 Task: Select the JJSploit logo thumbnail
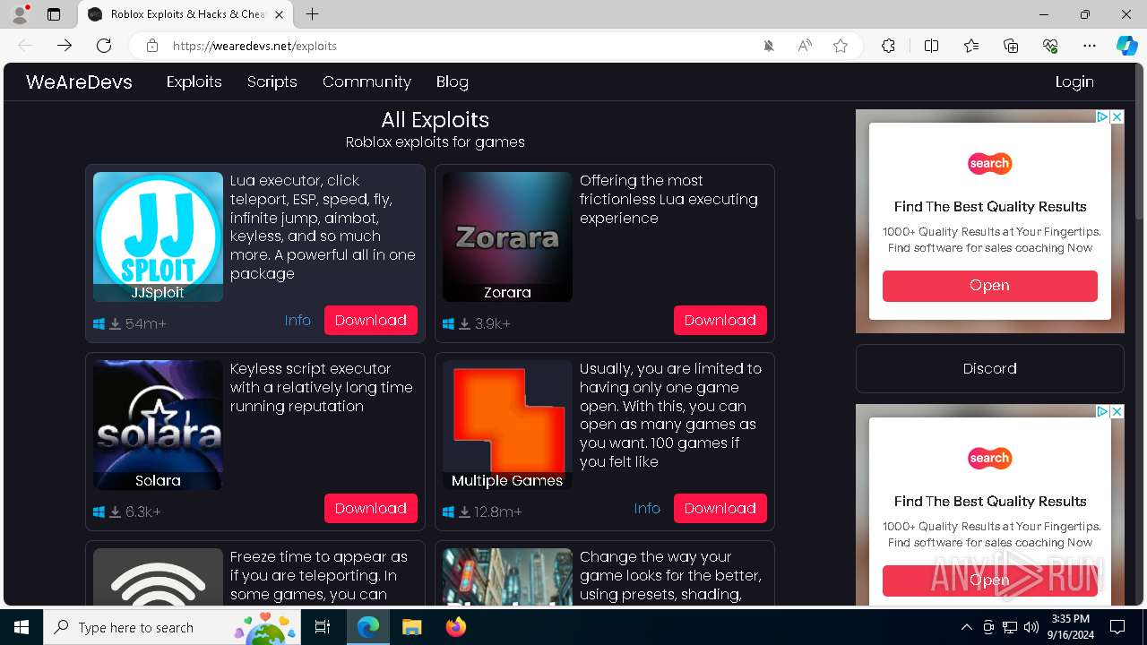[x=158, y=236]
